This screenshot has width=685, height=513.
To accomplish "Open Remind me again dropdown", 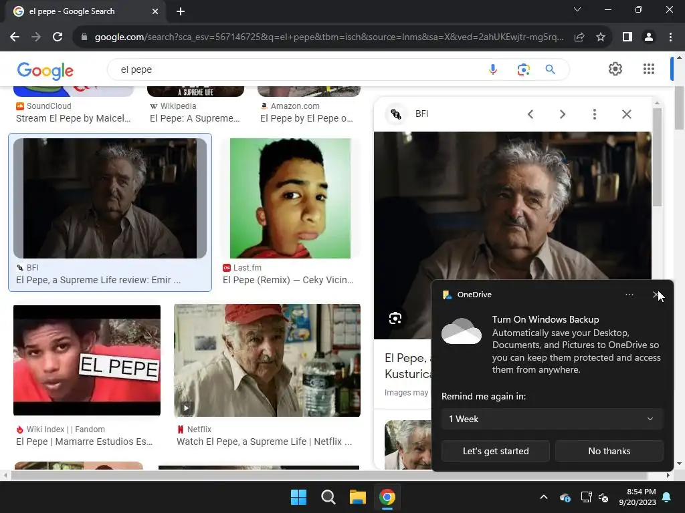I will point(552,419).
